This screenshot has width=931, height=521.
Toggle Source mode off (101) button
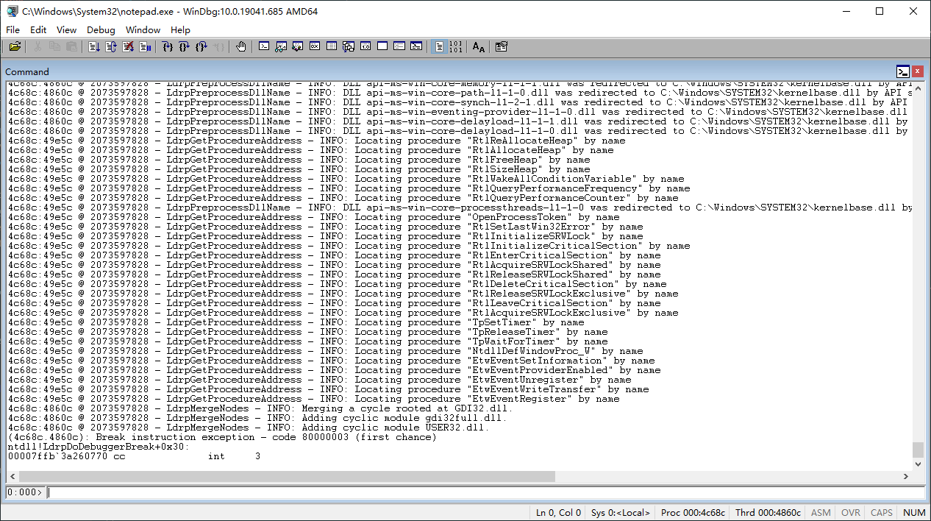pyautogui.click(x=456, y=46)
